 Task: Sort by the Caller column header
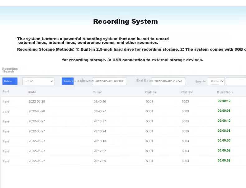[x=151, y=92]
